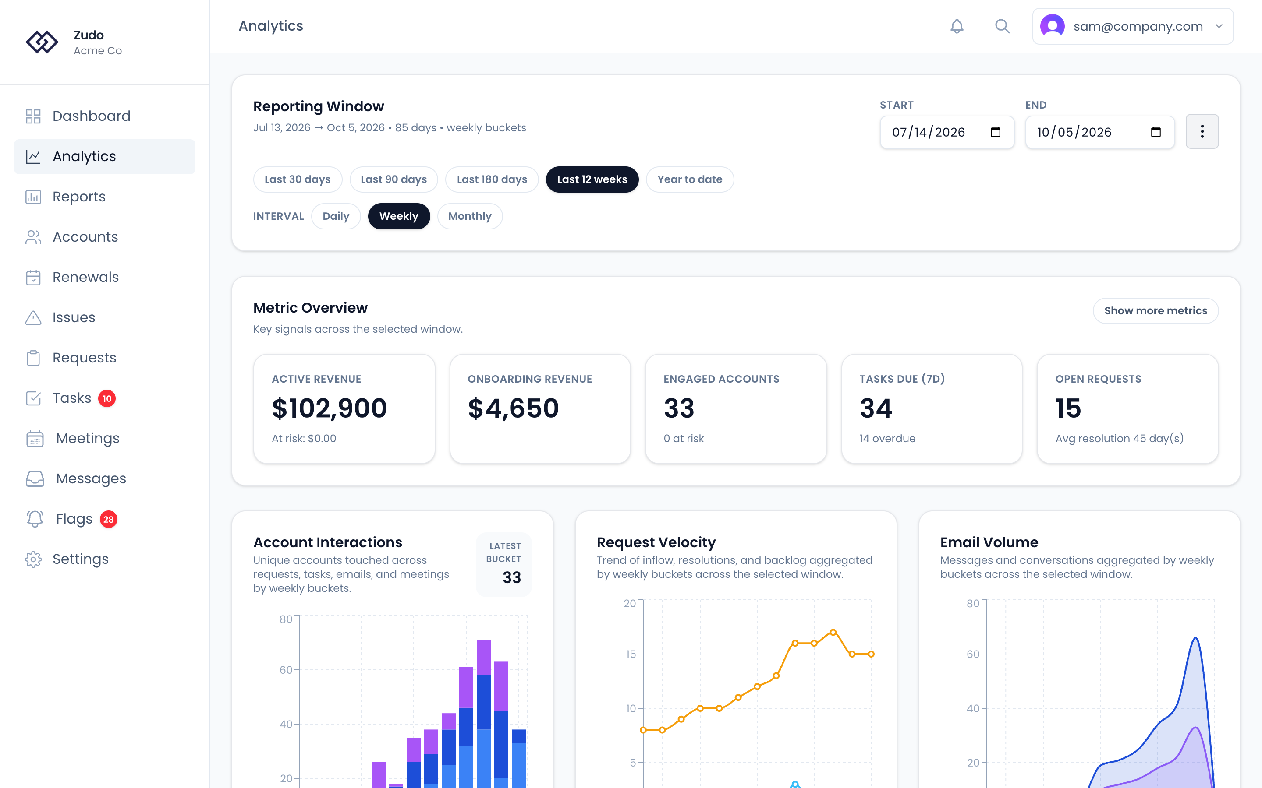Click the Messages inbox icon
The width and height of the screenshot is (1262, 788).
35,479
